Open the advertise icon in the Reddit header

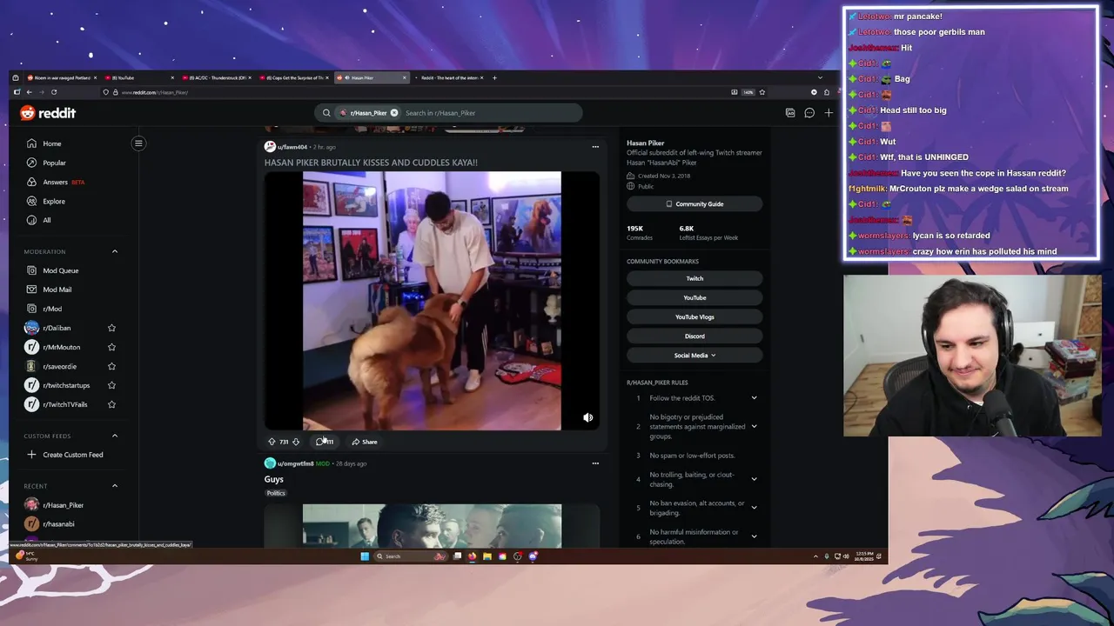click(x=790, y=113)
